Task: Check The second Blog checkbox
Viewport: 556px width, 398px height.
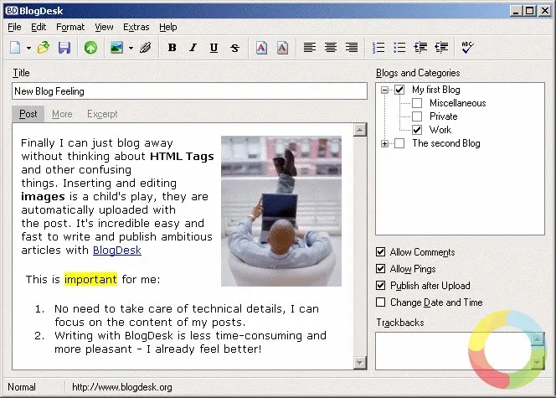Action: [x=399, y=143]
